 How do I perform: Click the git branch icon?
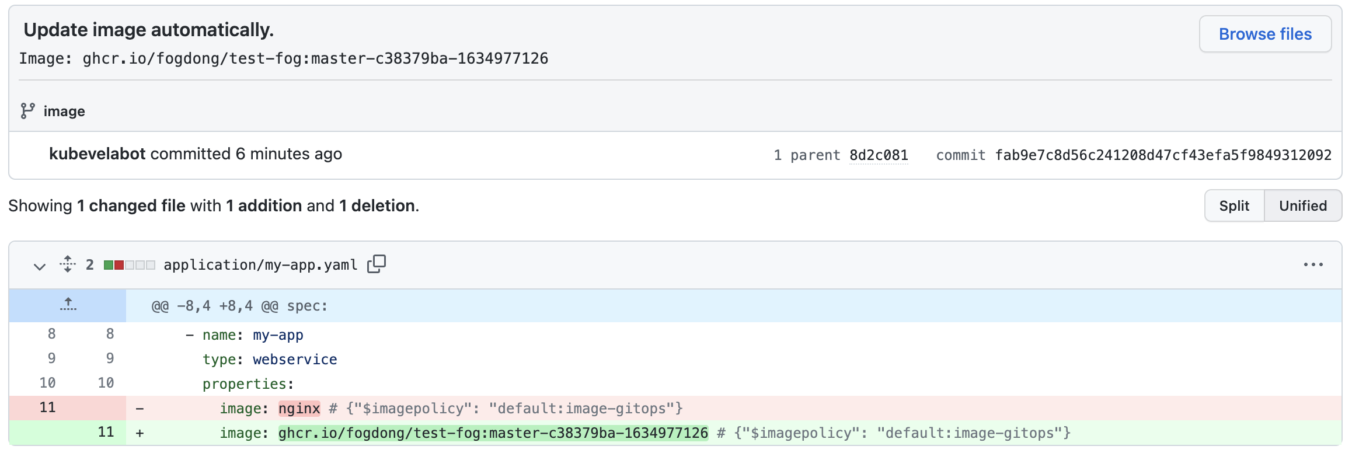[x=27, y=111]
